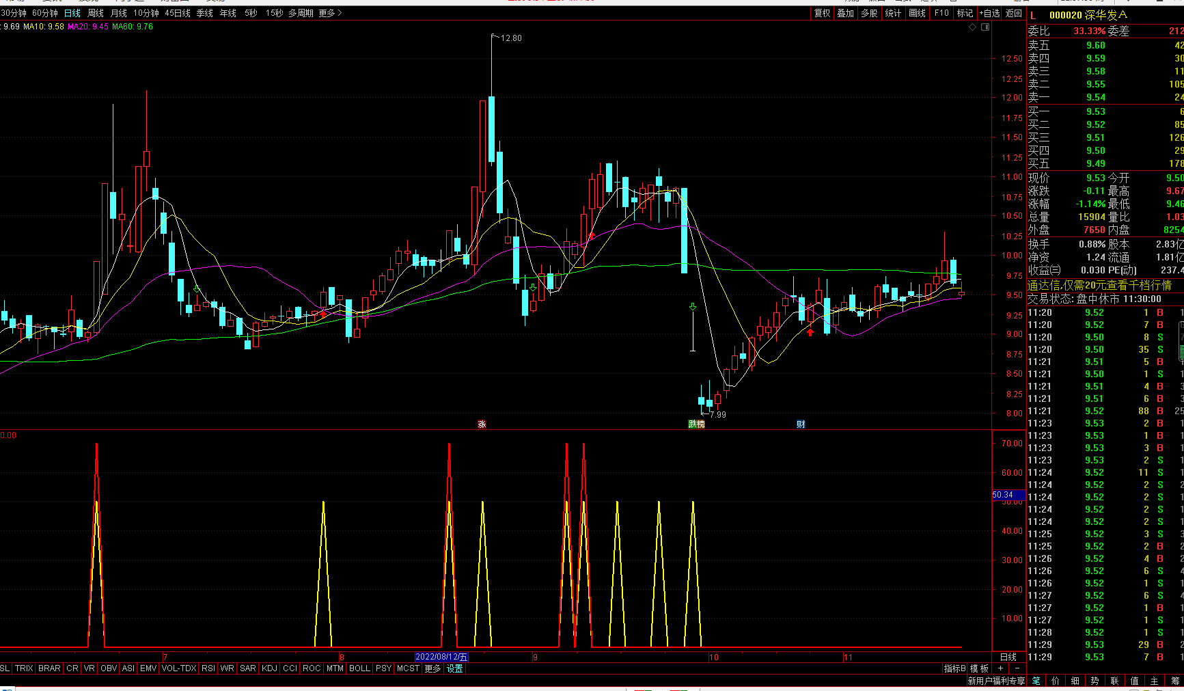Select the 日线 daily period tab
Viewport: 1184px width, 691px height.
point(72,13)
